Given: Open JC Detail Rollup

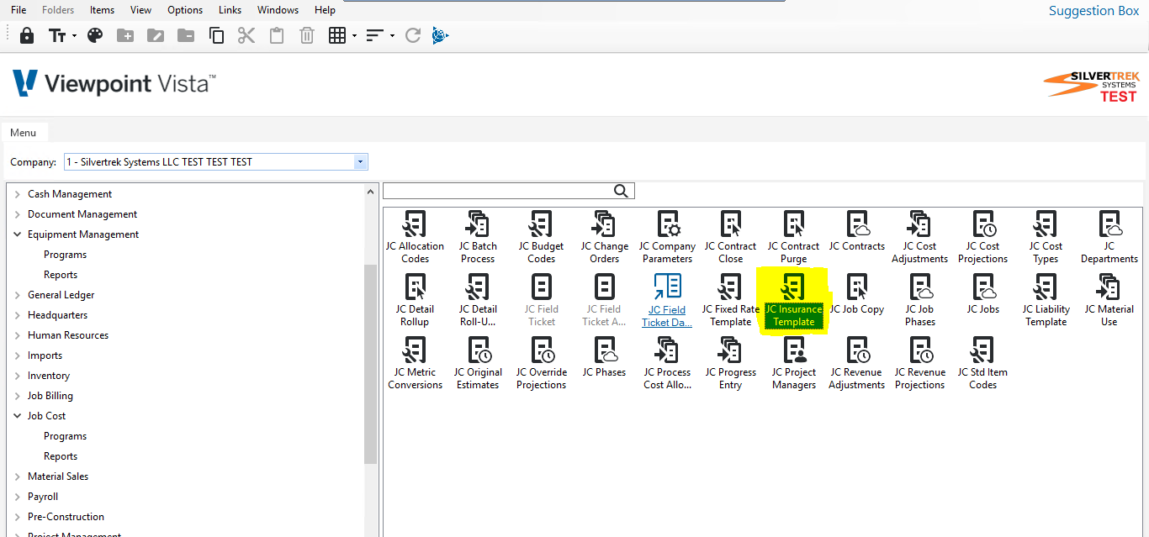Looking at the screenshot, I should (415, 300).
